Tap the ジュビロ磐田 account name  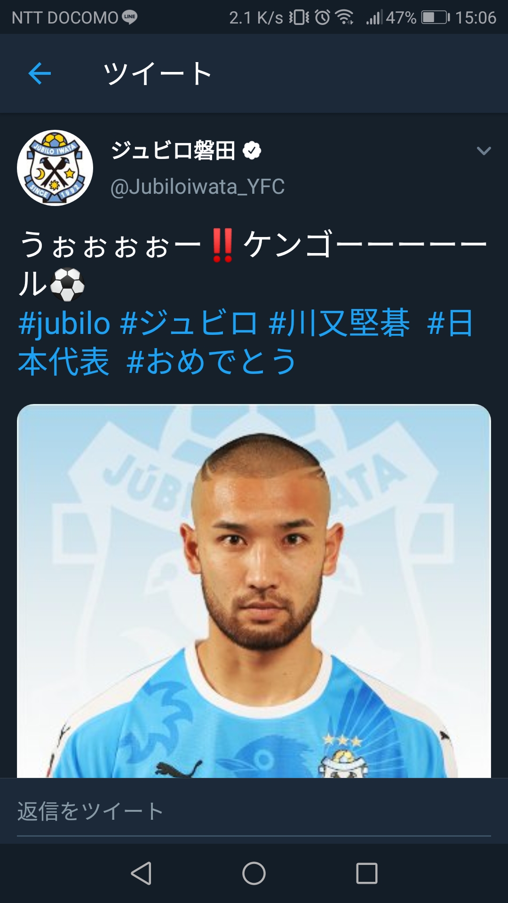click(173, 150)
